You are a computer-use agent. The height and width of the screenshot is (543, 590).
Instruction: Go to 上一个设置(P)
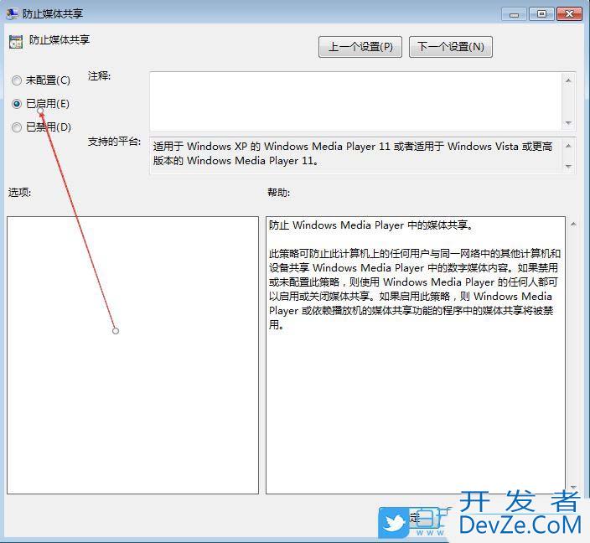point(360,47)
